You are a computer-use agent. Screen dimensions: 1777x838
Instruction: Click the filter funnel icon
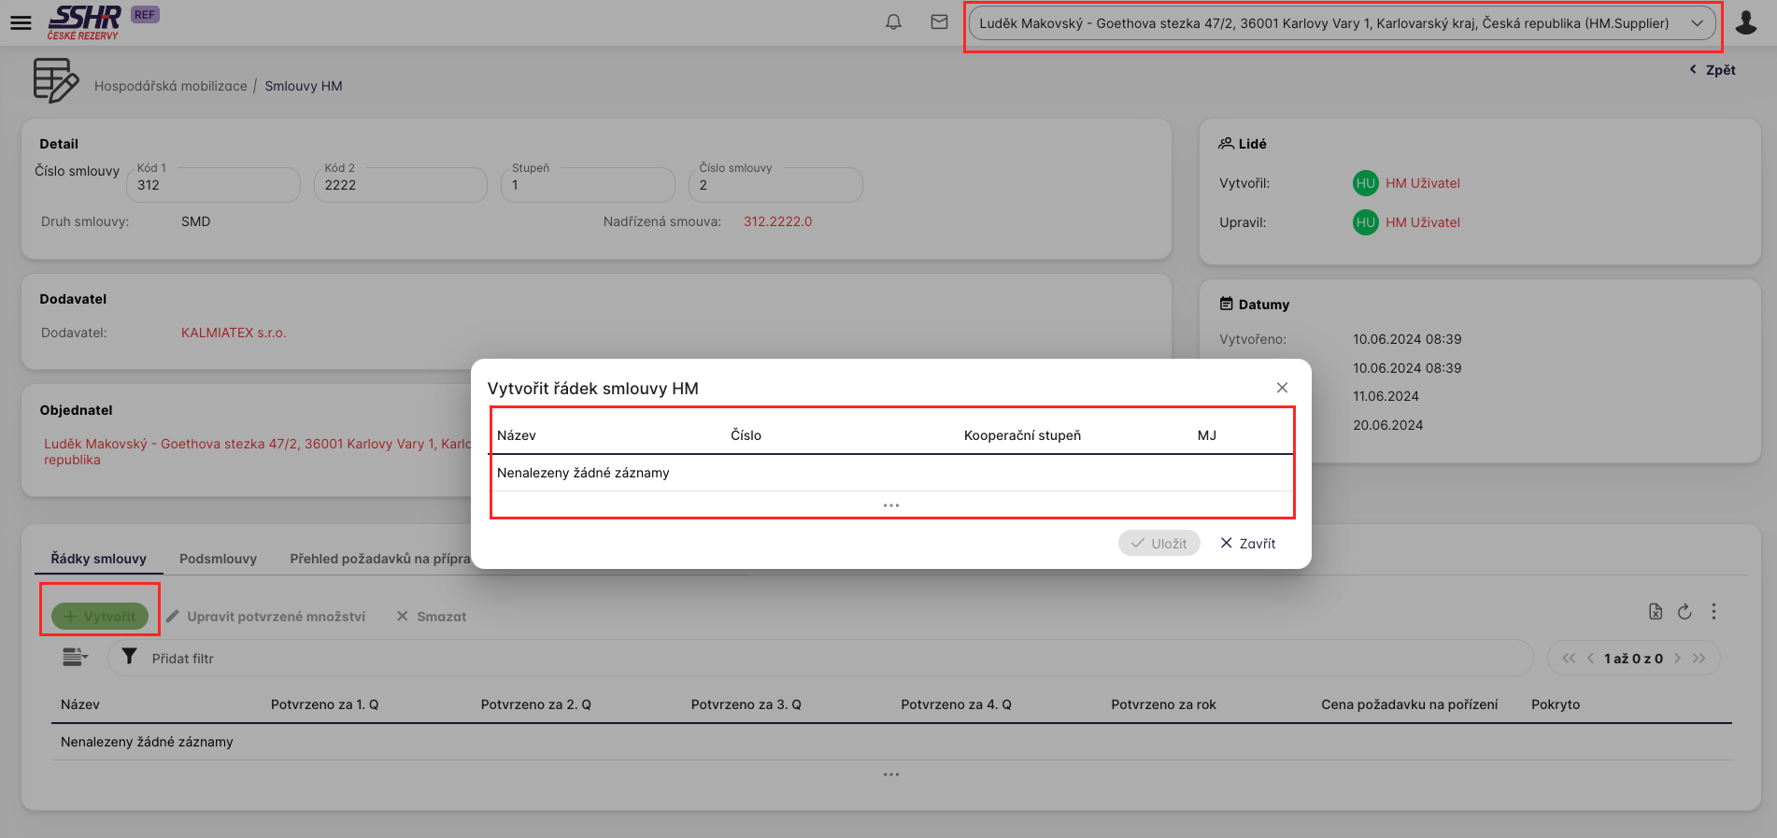tap(130, 658)
